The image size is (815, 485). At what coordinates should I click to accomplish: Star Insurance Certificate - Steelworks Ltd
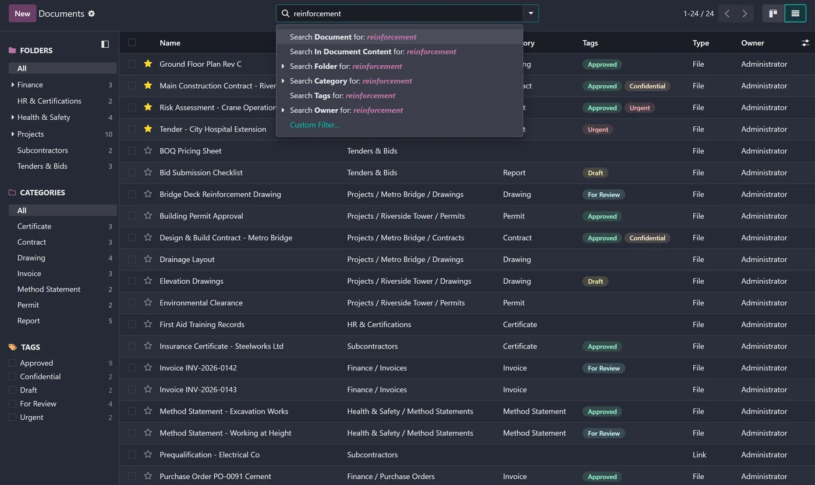(x=148, y=346)
